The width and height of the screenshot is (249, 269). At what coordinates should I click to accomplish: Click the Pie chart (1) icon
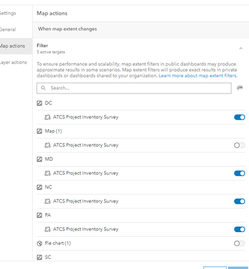coord(40,243)
